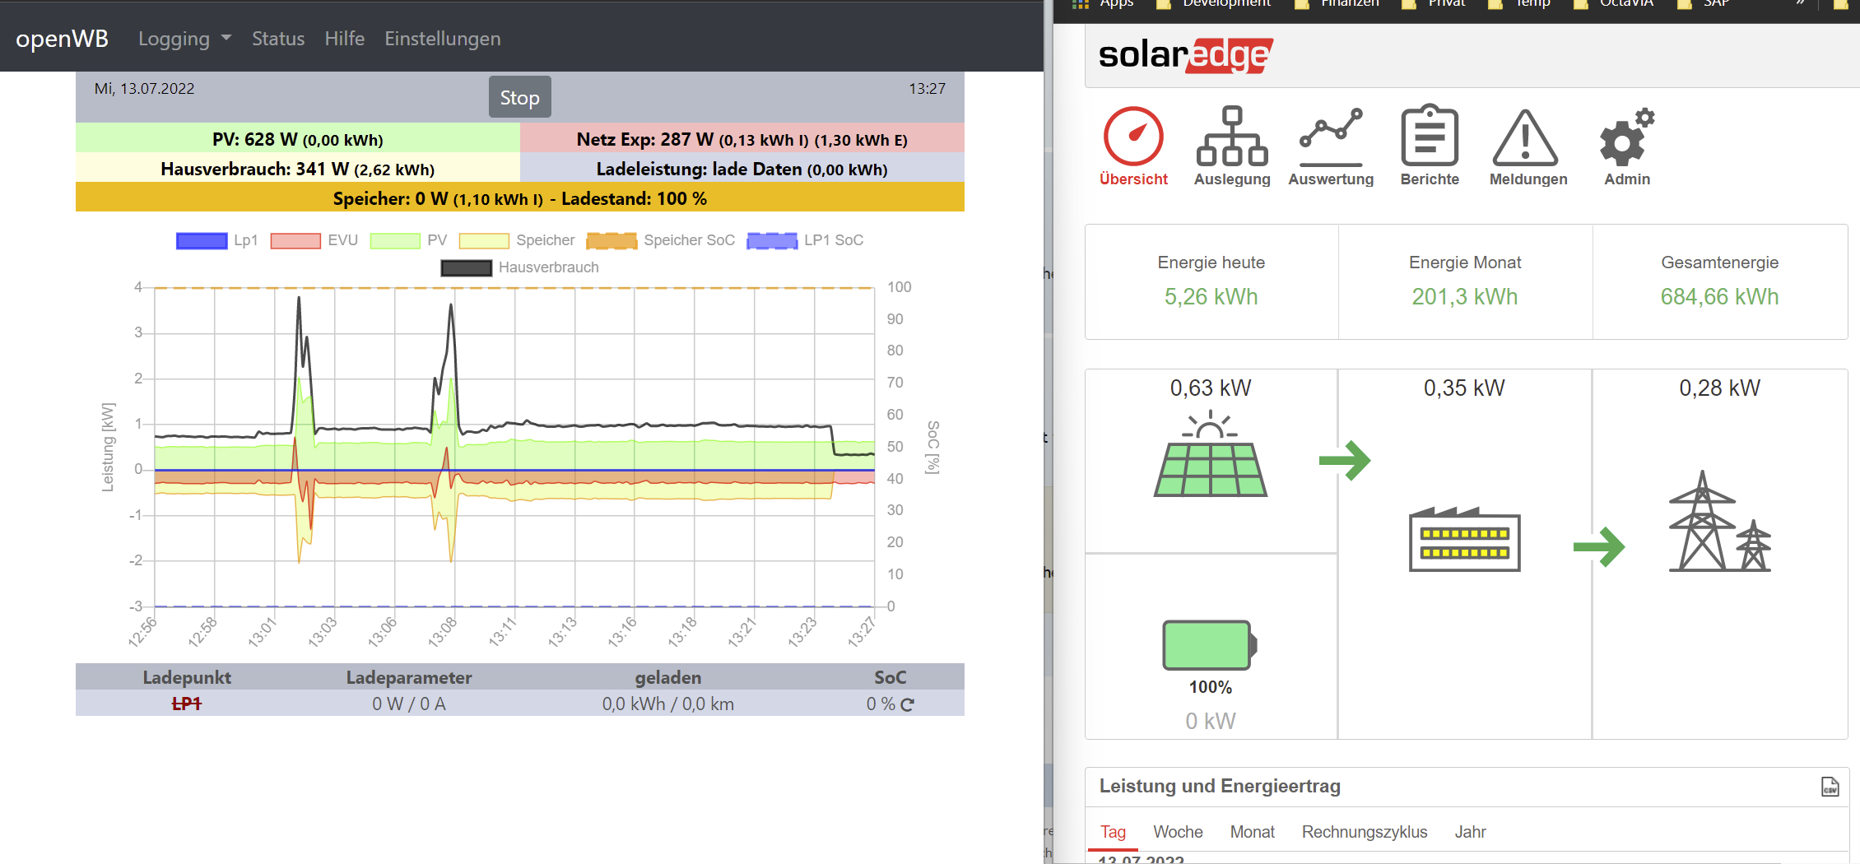The height and width of the screenshot is (864, 1860).
Task: Open the Auswertung analysis chart icon
Action: tap(1331, 137)
